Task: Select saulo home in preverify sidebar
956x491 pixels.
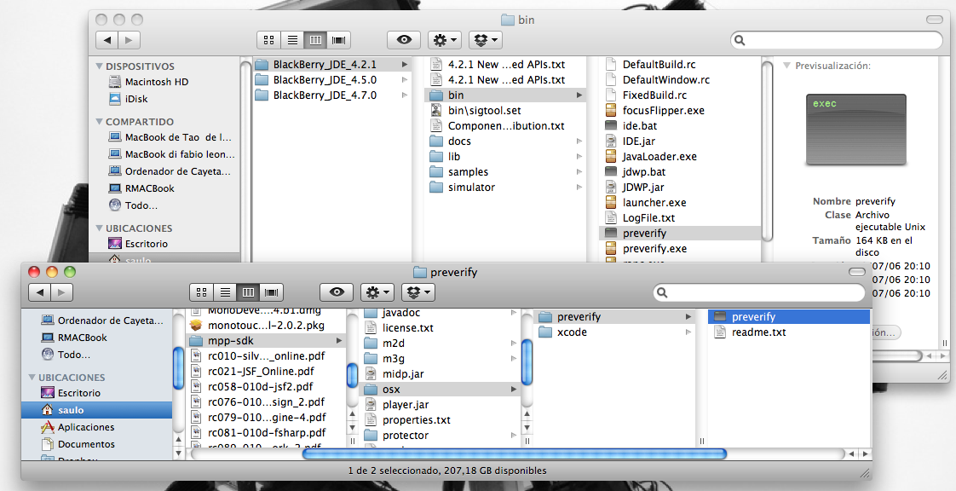Action: [97, 410]
